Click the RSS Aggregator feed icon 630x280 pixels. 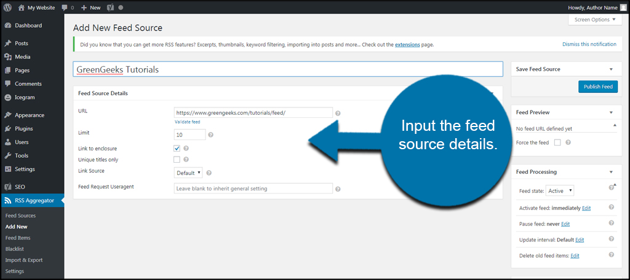7,201
